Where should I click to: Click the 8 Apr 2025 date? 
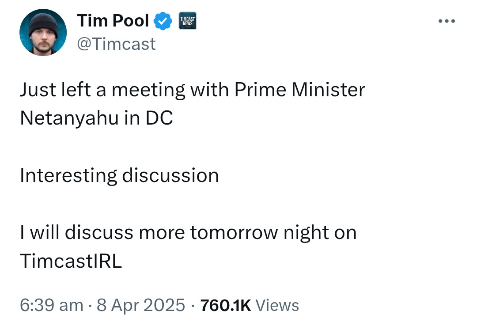[141, 305]
